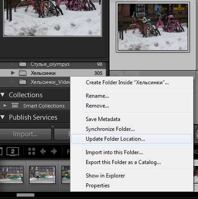Click the filmstrip horizontal scrollbar handle

[26, 195]
